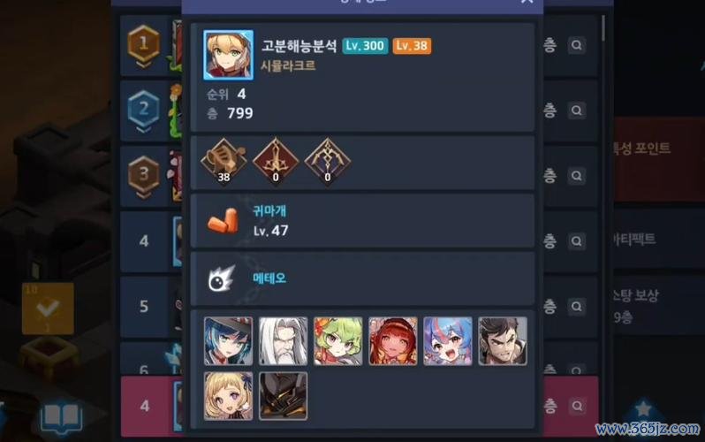Select the dark armored knight hero portrait
This screenshot has width=705, height=442.
coord(284,396)
